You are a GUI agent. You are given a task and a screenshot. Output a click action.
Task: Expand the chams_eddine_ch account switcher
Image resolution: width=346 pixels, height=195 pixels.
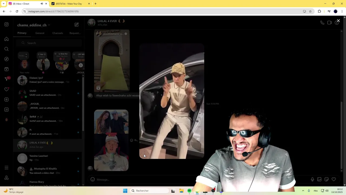click(x=34, y=25)
